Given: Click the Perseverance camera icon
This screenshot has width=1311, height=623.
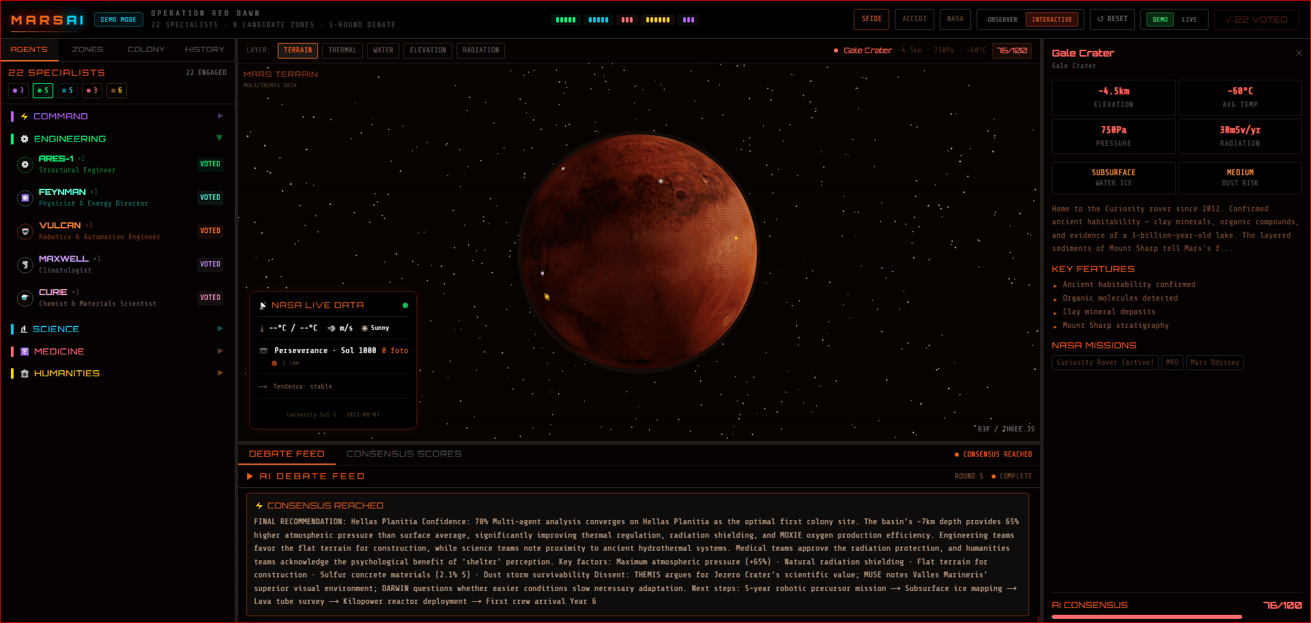Looking at the screenshot, I should [264, 350].
